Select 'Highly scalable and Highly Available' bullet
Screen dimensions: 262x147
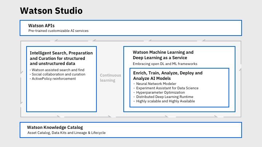[164, 101]
